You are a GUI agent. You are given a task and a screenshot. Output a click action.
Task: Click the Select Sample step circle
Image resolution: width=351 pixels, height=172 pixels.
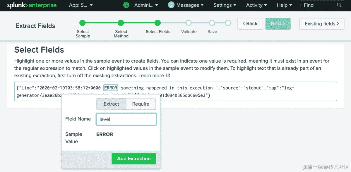[82, 23]
